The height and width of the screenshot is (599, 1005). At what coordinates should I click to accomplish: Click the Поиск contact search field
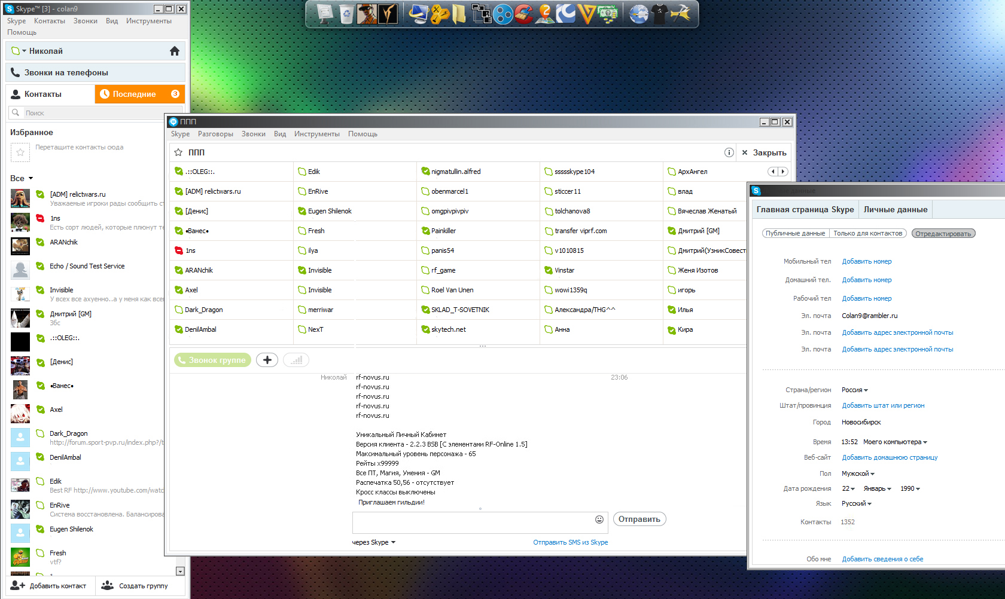(x=97, y=112)
